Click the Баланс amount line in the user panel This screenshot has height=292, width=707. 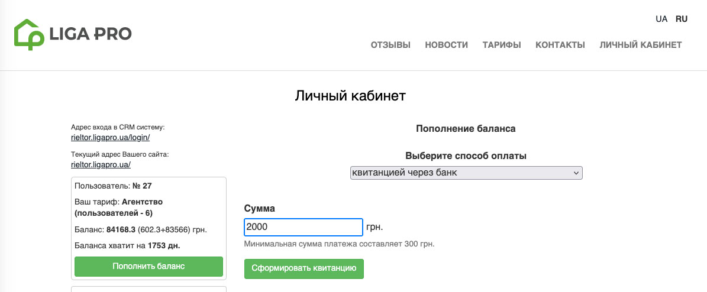[x=141, y=229]
